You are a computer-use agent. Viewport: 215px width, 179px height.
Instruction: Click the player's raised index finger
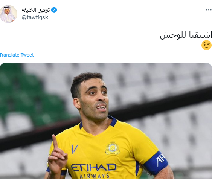[55, 141]
